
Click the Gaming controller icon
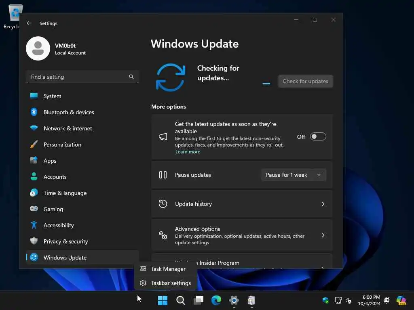(34, 209)
